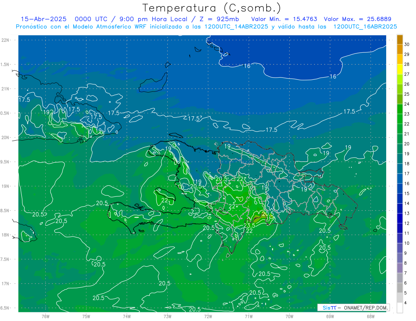416x321 pixels.
Task: Click the purple colorbar swatch between 7 and 8
Action: pos(400,268)
